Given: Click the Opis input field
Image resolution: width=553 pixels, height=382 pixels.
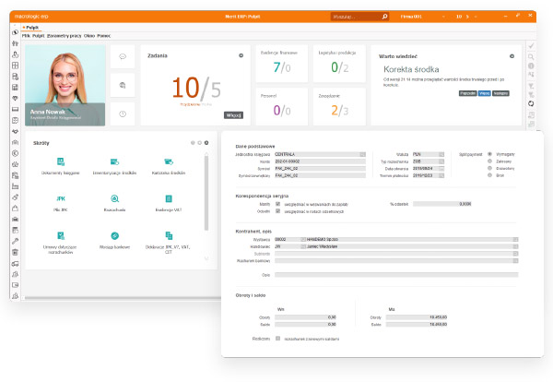Looking at the screenshot, I should 396,275.
